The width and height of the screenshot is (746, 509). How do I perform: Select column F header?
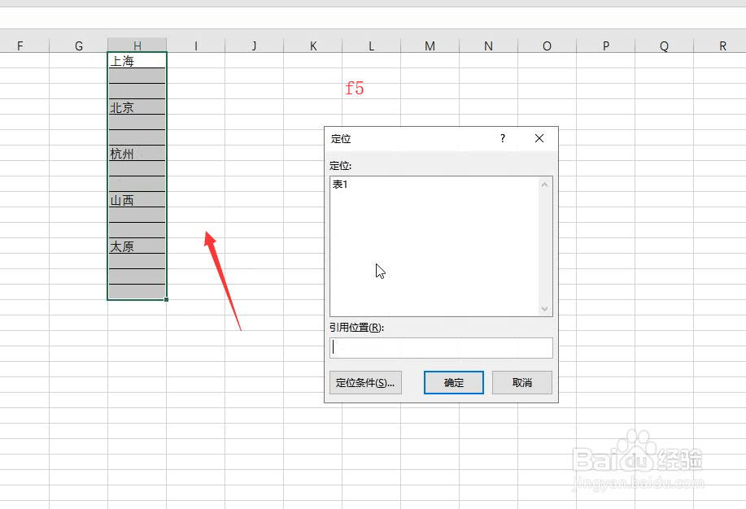pyautogui.click(x=20, y=46)
